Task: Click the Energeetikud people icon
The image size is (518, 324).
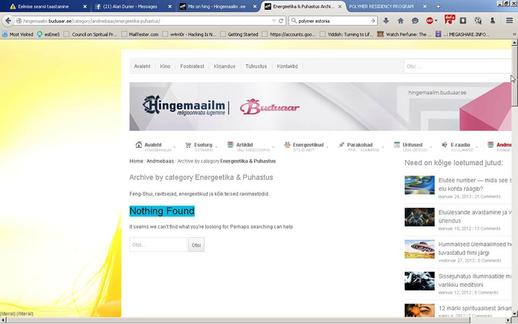Action: [x=287, y=145]
